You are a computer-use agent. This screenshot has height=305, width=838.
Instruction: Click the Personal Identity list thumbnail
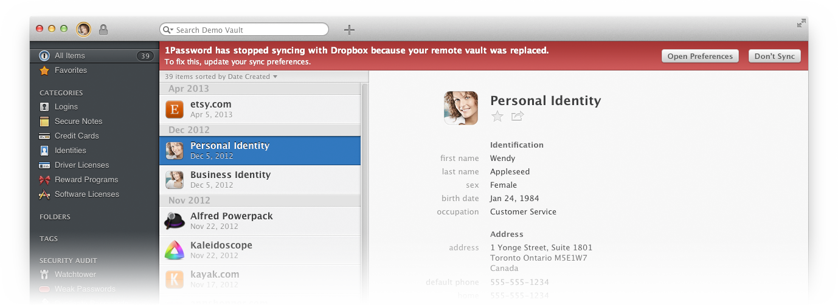click(x=175, y=151)
